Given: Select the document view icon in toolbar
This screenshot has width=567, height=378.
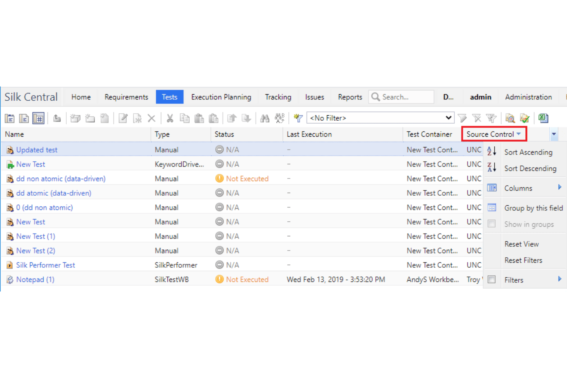Looking at the screenshot, I should [24, 118].
